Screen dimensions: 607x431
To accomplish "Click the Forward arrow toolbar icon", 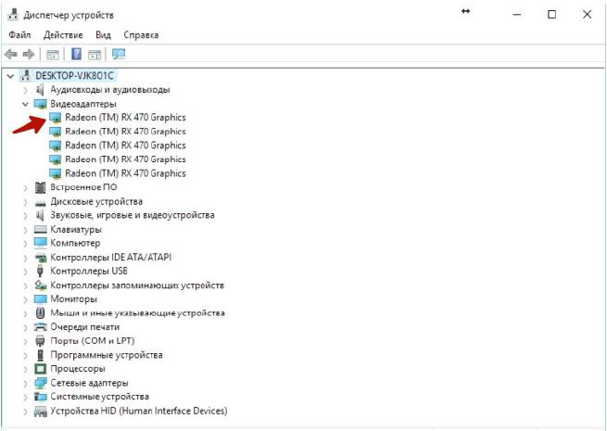I will click(x=29, y=55).
